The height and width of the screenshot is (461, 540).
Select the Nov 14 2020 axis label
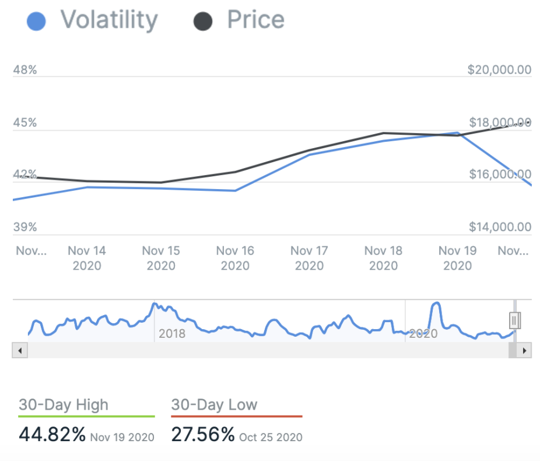[87, 258]
